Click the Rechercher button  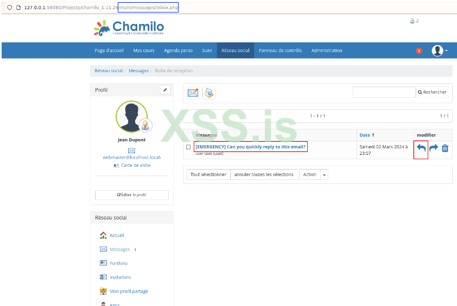point(432,92)
